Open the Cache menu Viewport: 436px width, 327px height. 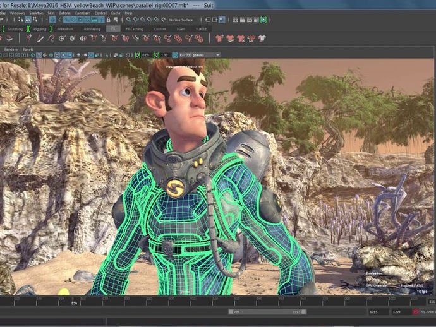pyautogui.click(x=116, y=13)
